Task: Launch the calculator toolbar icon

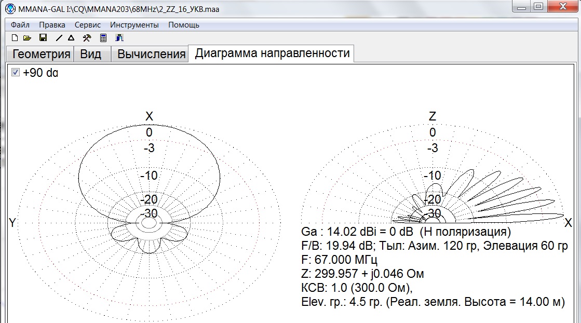Action: (x=103, y=38)
